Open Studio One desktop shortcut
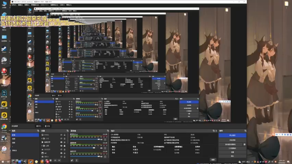This screenshot has width=292, height=164. point(4,139)
